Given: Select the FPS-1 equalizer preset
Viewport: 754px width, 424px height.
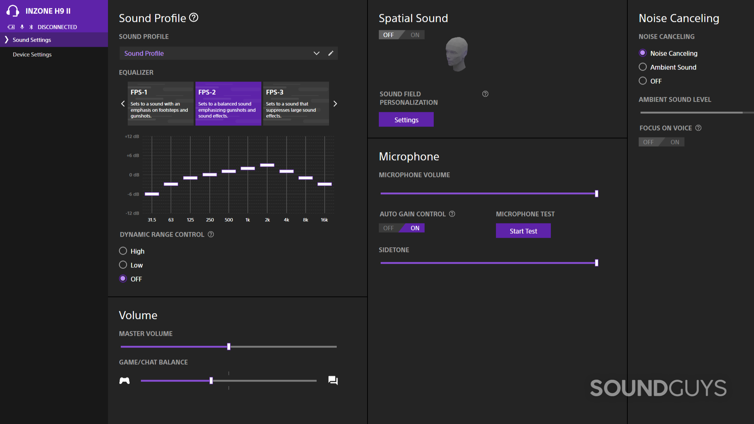Looking at the screenshot, I should tap(160, 104).
